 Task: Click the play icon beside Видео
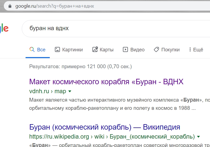point(125,49)
